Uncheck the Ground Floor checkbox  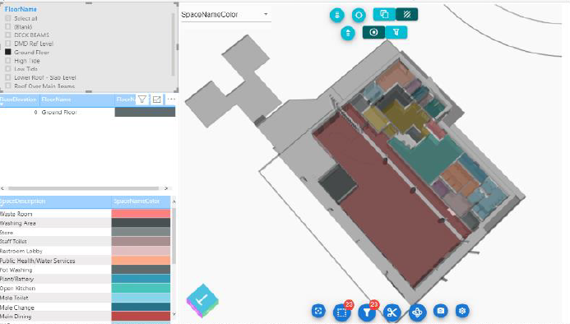[8, 52]
